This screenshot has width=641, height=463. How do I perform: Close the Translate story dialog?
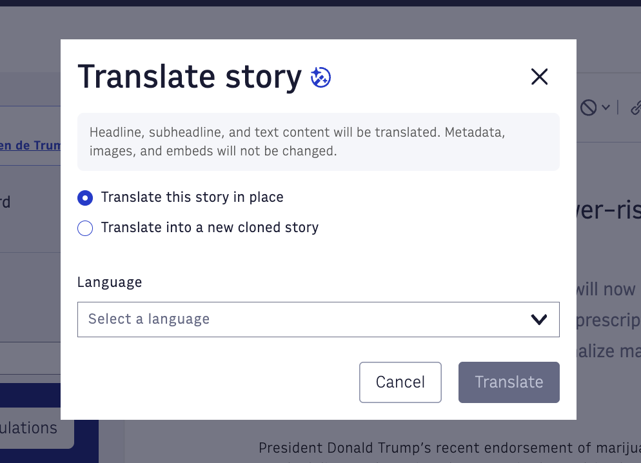tap(539, 77)
